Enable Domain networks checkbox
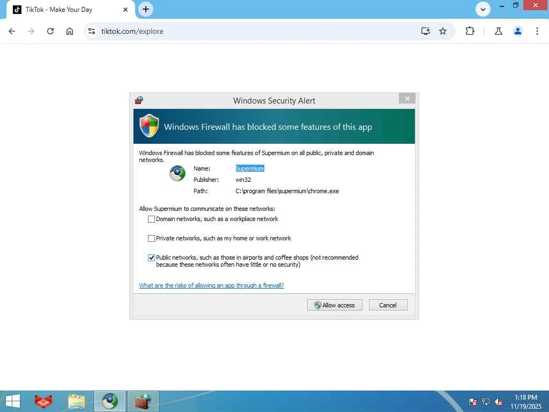The width and height of the screenshot is (549, 412). (x=151, y=219)
